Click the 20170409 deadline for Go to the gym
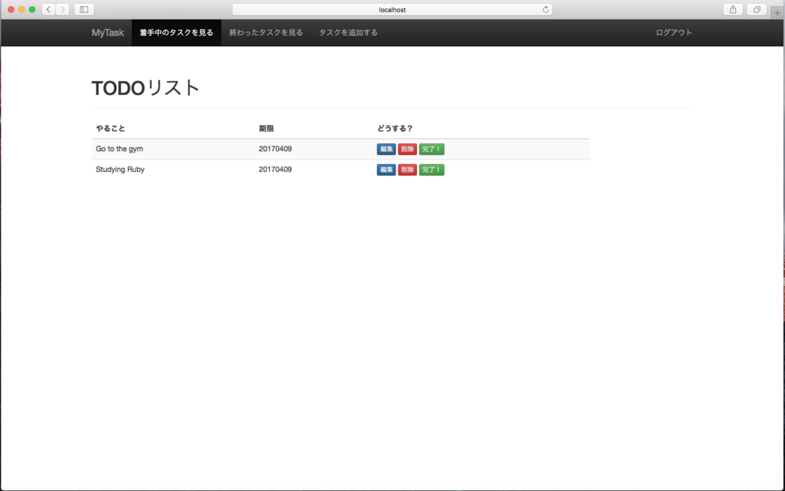The width and height of the screenshot is (785, 491). pyautogui.click(x=275, y=149)
